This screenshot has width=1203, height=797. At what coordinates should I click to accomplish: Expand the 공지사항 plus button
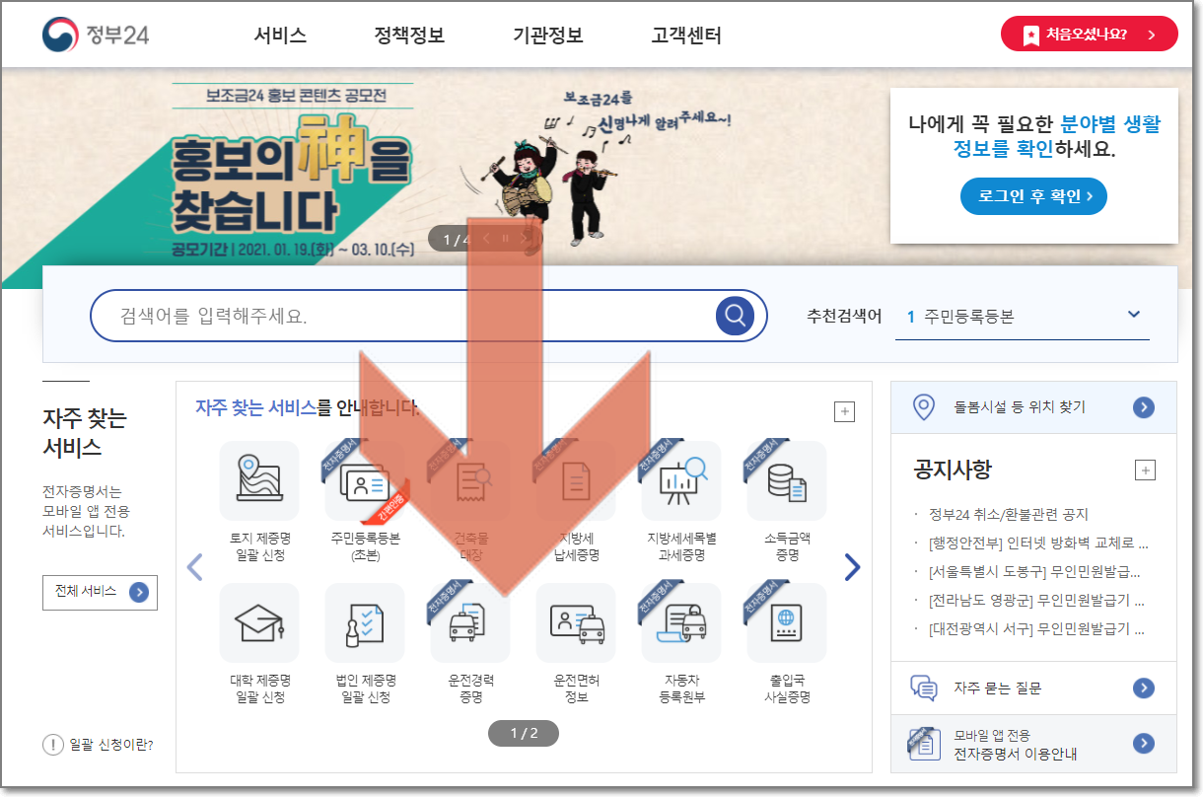click(x=1145, y=470)
